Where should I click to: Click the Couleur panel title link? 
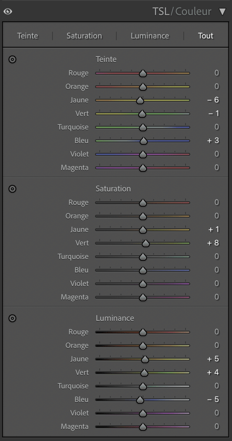click(x=193, y=11)
